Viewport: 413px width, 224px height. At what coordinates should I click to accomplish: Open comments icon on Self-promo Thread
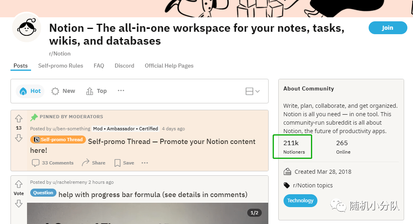tap(35, 163)
